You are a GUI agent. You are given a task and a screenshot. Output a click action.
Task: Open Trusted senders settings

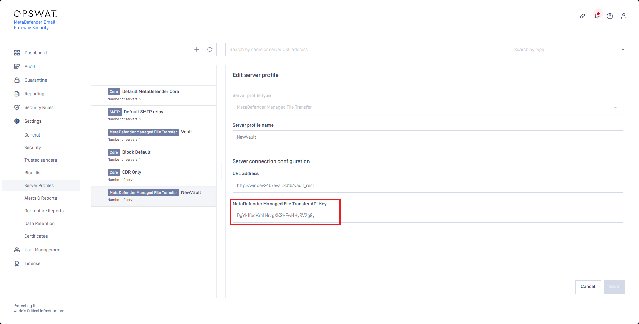coord(41,160)
